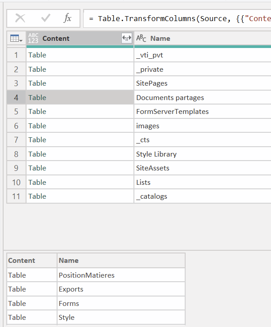This screenshot has height=327, width=271.
Task: Click the ABC text type icon on Name
Action: click(x=141, y=39)
